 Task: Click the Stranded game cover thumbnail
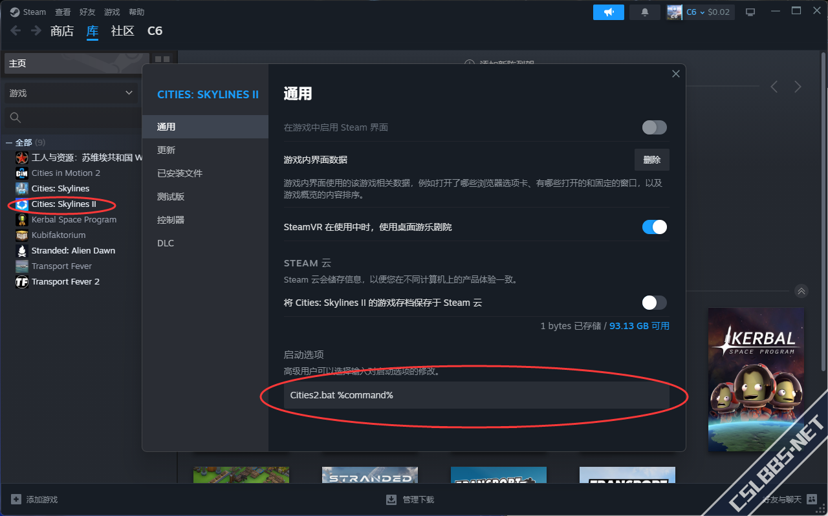coord(370,475)
